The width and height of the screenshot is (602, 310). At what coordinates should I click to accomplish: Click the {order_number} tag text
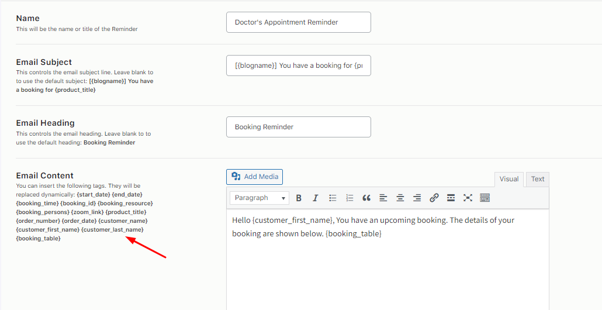click(38, 221)
